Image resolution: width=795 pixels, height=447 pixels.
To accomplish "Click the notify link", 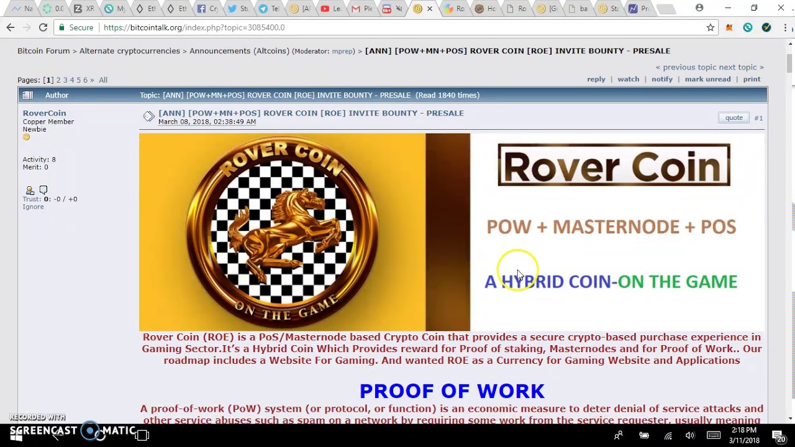I will 662,79.
